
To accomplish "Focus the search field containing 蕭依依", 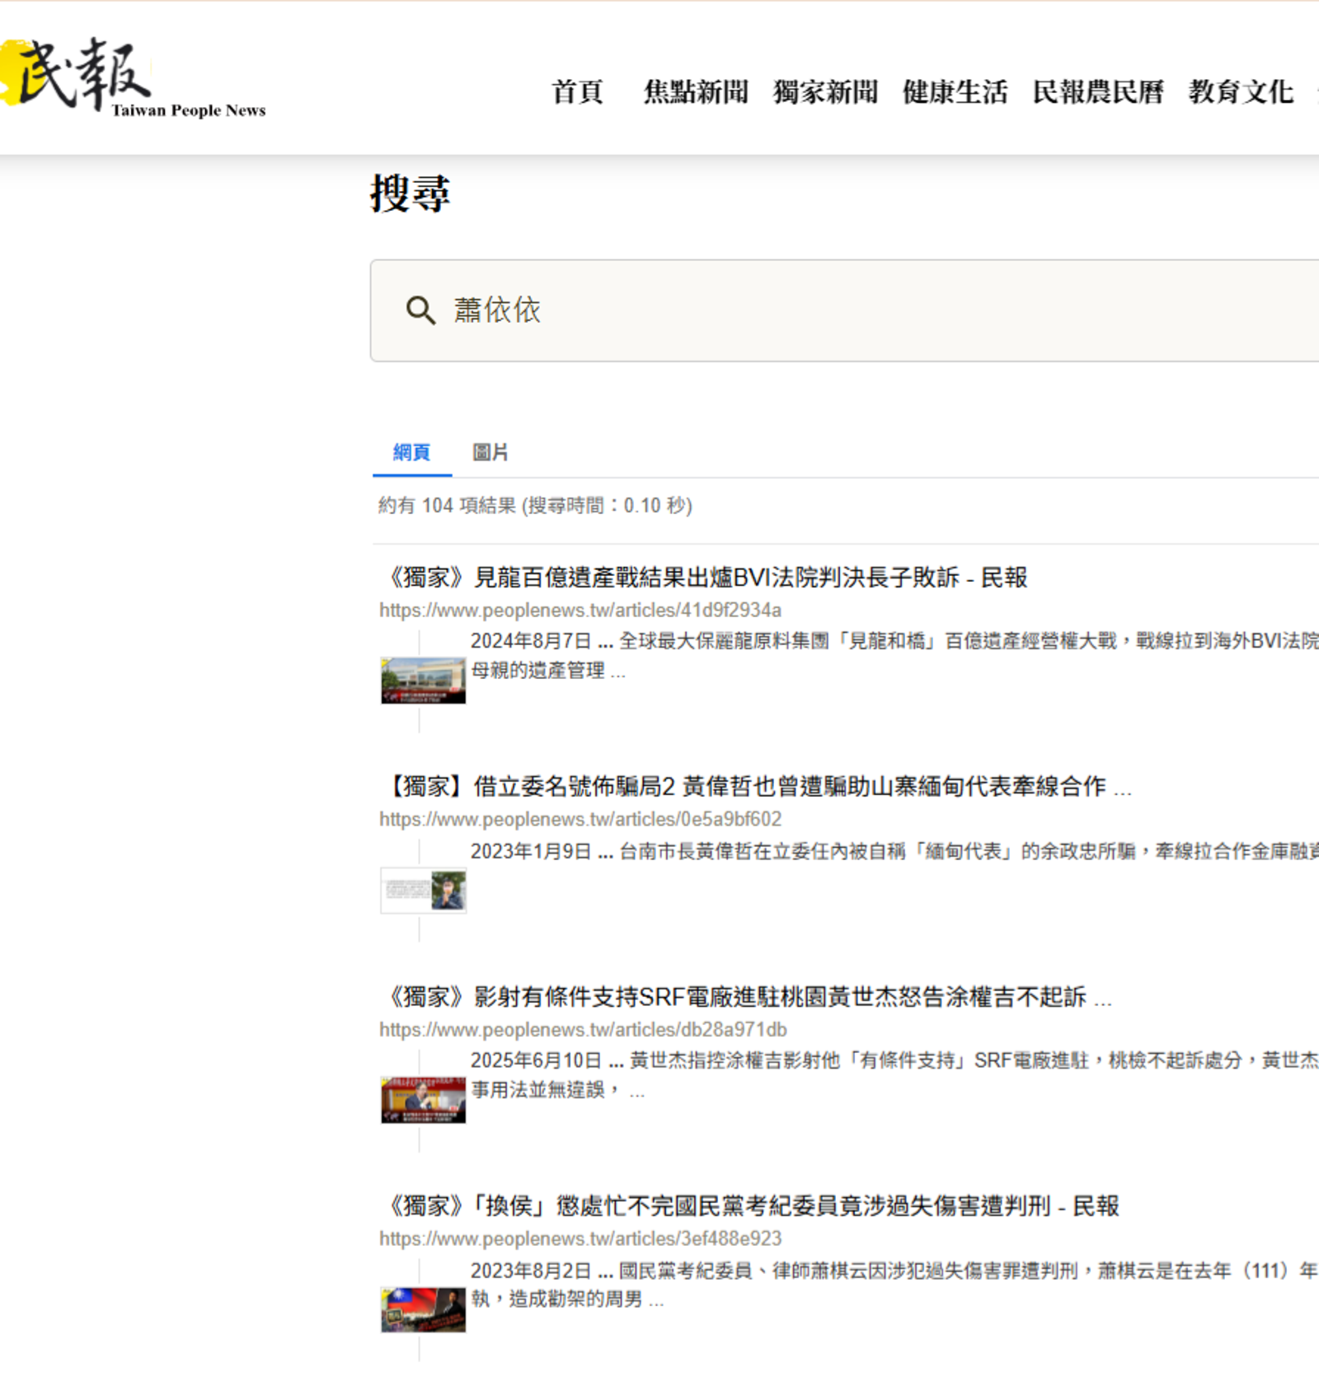I will pyautogui.click(x=844, y=311).
